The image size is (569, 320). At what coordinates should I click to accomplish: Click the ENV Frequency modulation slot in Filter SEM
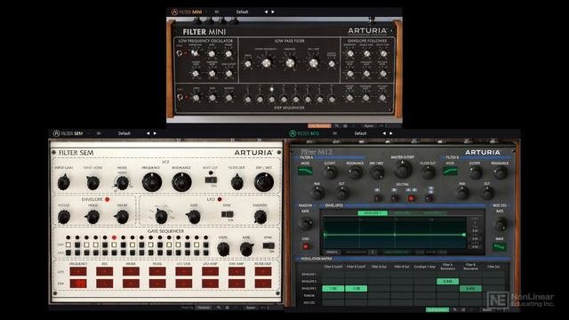click(x=78, y=284)
